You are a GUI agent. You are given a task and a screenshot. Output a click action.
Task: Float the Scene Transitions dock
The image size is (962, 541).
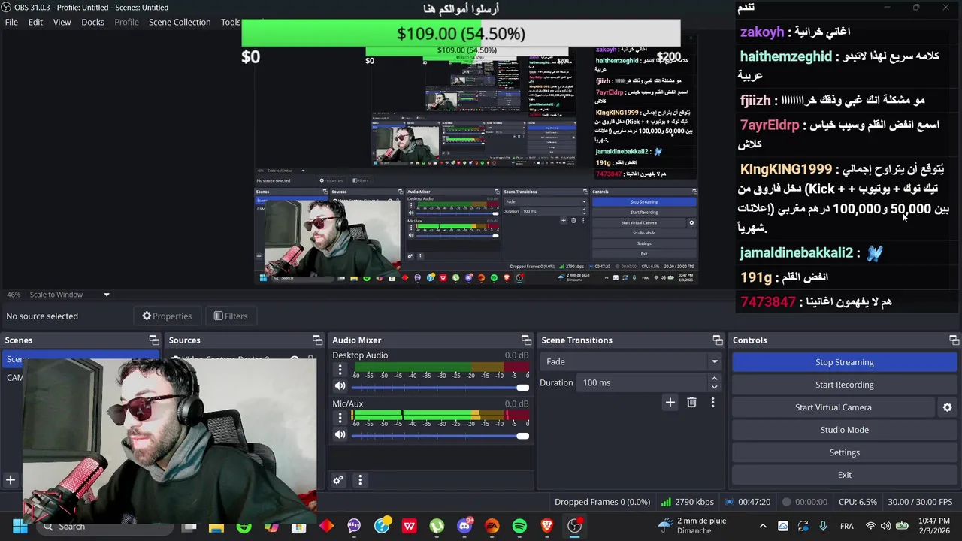[718, 340]
